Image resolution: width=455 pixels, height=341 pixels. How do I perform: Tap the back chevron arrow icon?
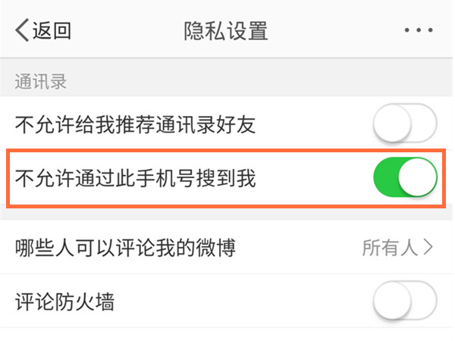coord(22,30)
